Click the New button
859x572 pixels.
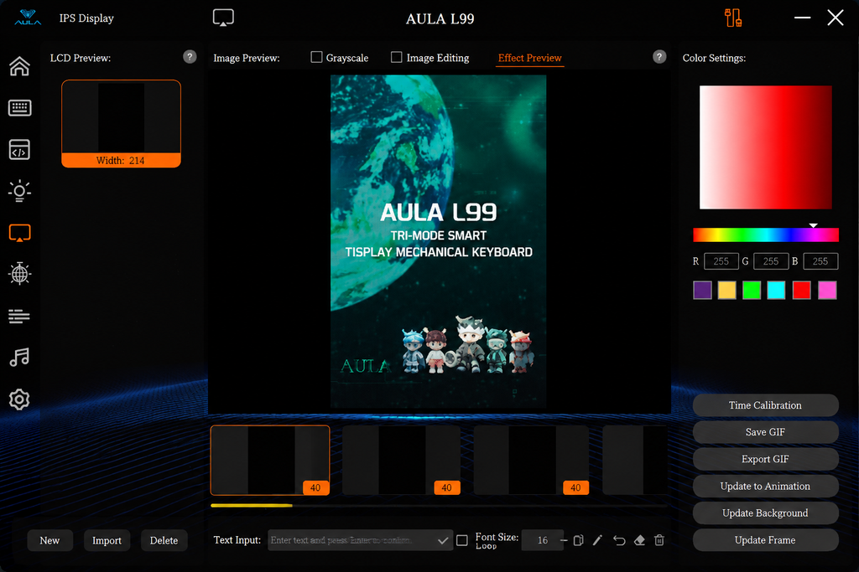pyautogui.click(x=49, y=540)
